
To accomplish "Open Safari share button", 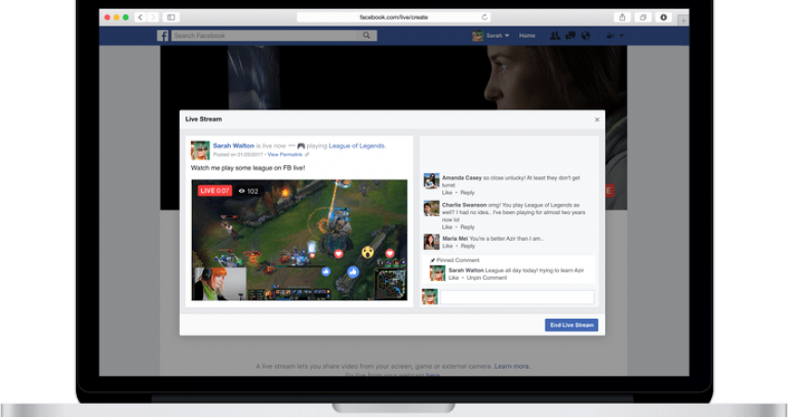I will click(x=622, y=17).
